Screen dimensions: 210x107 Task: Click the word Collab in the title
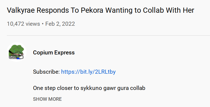(154, 10)
